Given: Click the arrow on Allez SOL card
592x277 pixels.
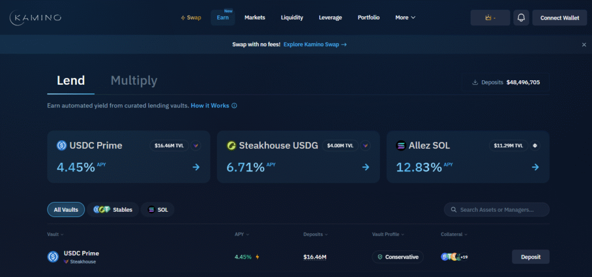Looking at the screenshot, I should pos(535,167).
